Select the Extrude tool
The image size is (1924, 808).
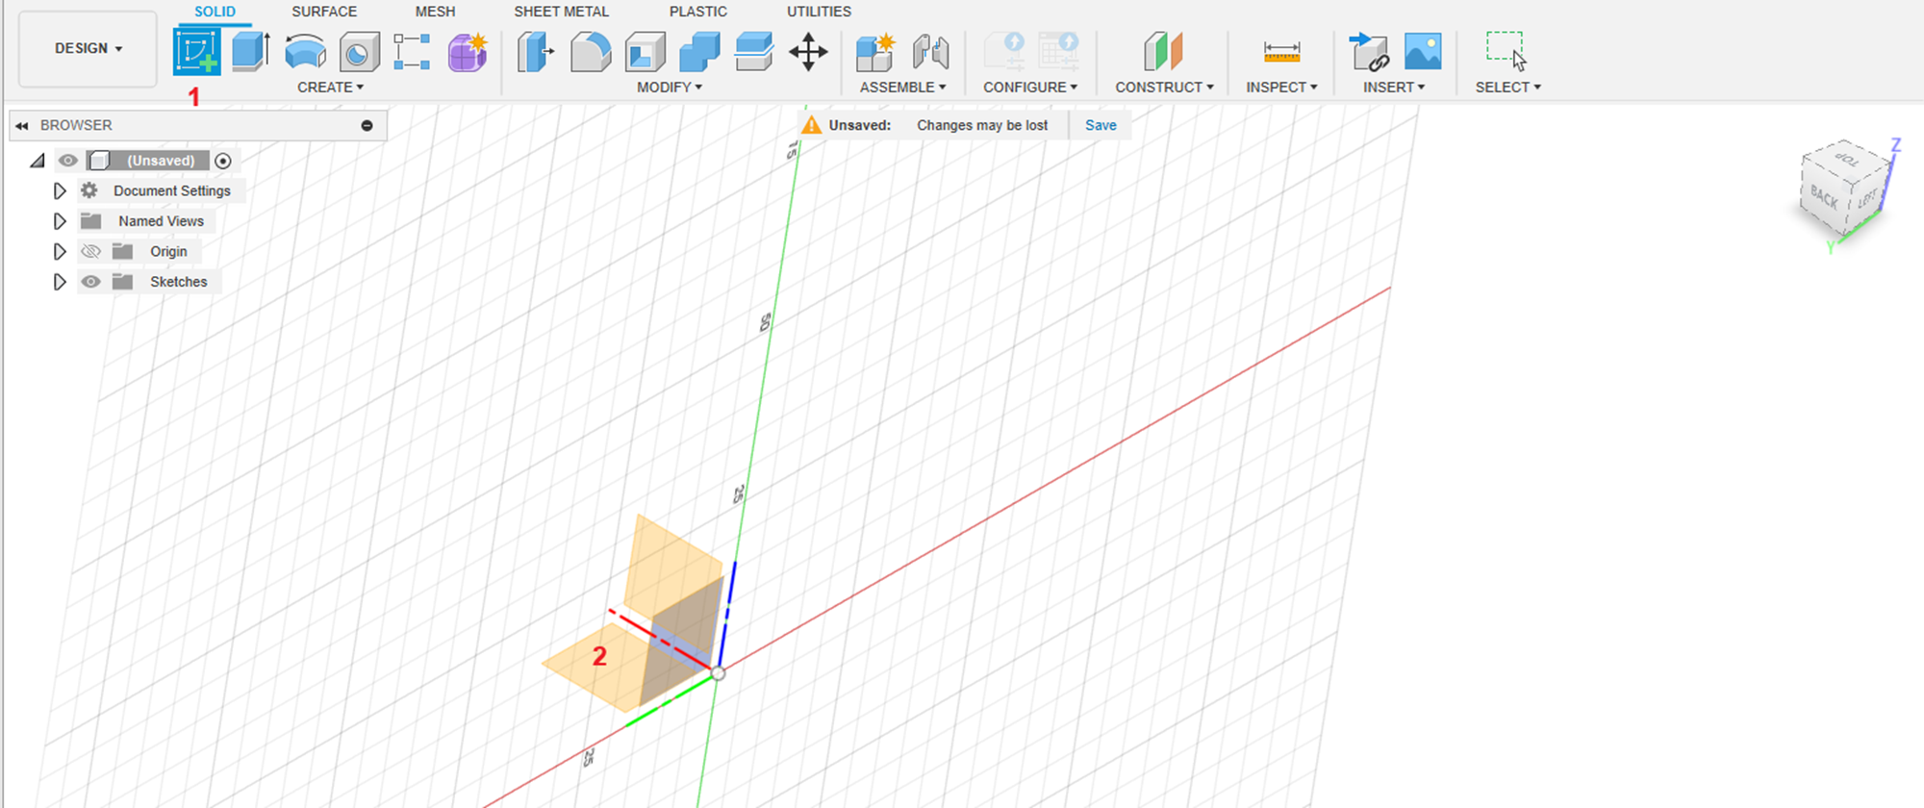251,51
